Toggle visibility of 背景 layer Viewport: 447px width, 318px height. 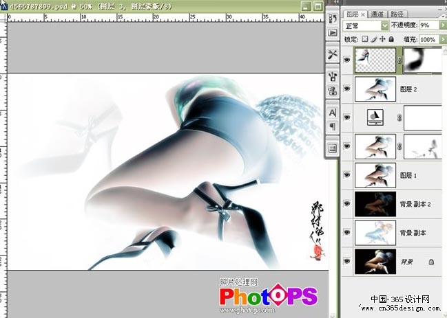point(346,261)
